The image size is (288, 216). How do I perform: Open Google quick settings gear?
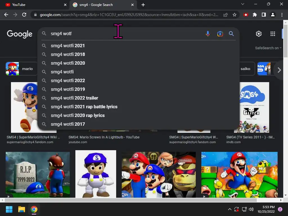(259, 34)
